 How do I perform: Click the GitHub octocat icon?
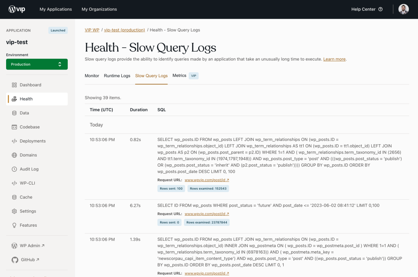[x=15, y=260]
